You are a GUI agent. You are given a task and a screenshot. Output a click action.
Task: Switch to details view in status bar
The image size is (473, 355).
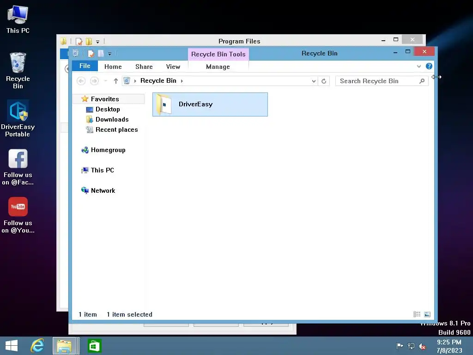[x=417, y=314]
